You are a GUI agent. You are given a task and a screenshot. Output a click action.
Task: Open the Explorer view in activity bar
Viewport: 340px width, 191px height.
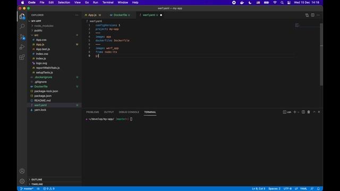(22, 16)
